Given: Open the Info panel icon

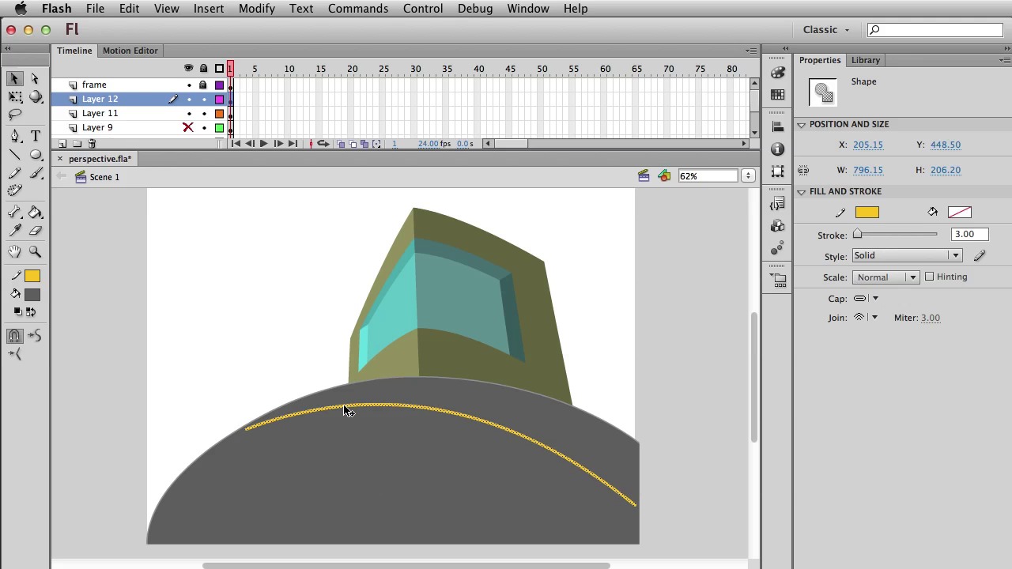Looking at the screenshot, I should click(778, 149).
